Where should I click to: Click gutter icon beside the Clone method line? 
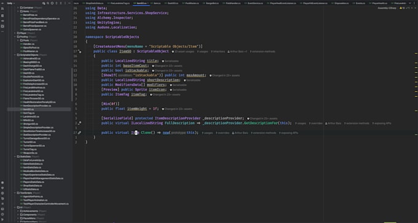point(79,133)
